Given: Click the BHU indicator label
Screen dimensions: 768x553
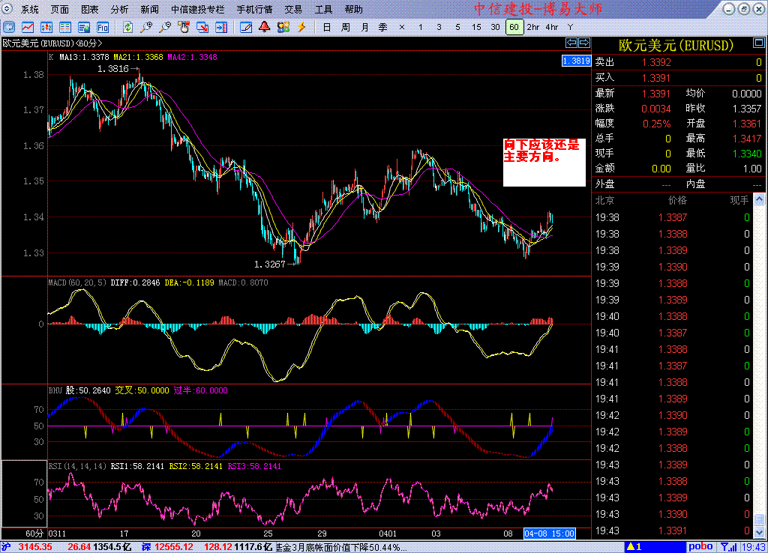Looking at the screenshot, I should pyautogui.click(x=55, y=390).
